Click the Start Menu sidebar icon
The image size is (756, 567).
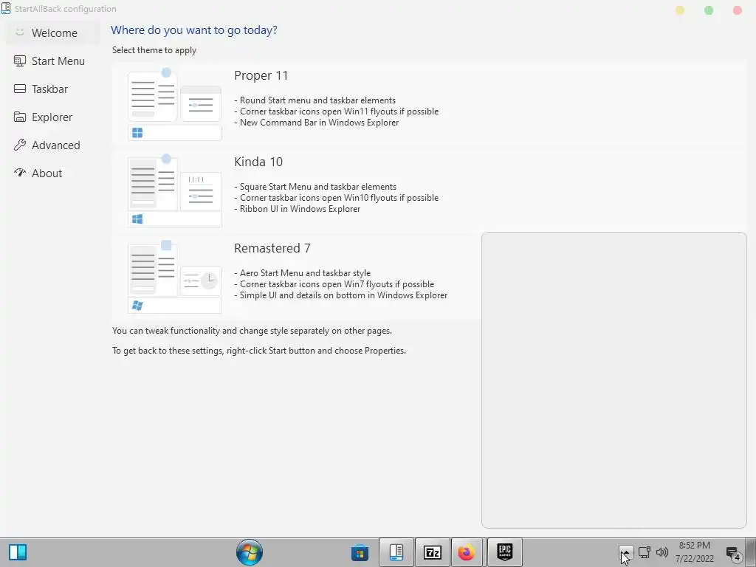tap(20, 61)
